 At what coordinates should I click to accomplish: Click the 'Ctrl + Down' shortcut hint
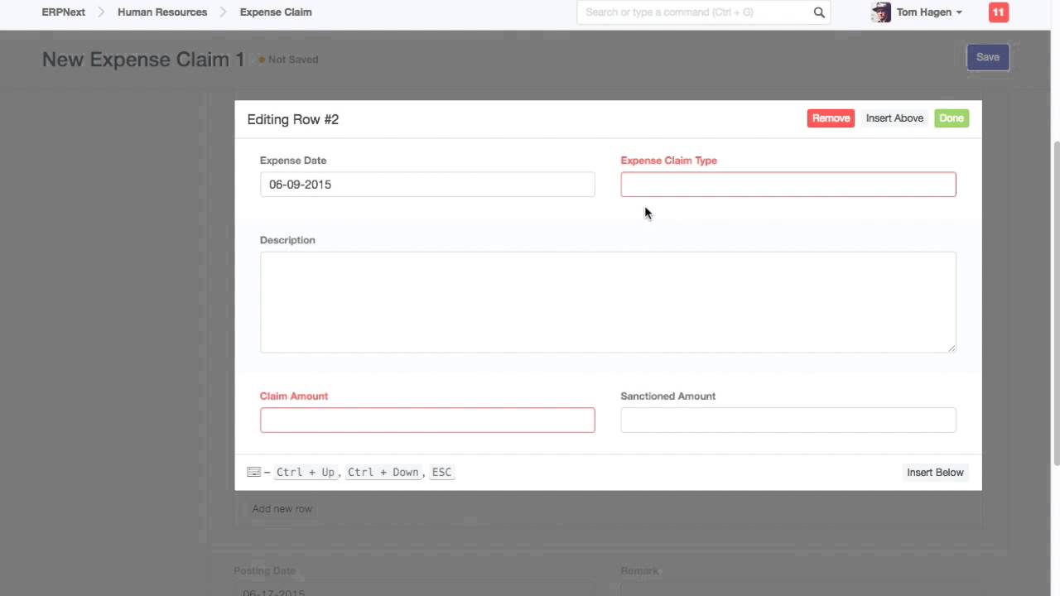pos(383,472)
